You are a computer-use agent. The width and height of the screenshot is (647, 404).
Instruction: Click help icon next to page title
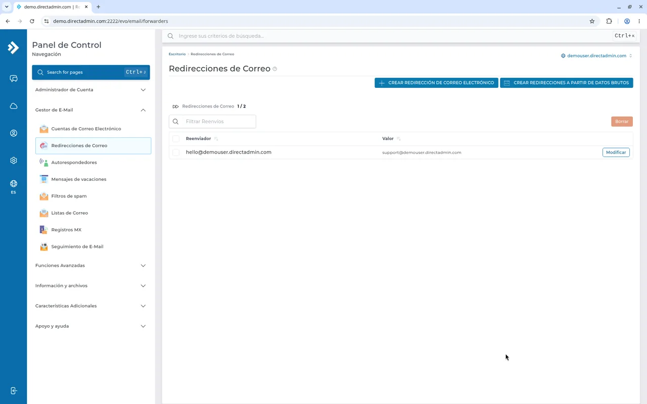tap(275, 69)
